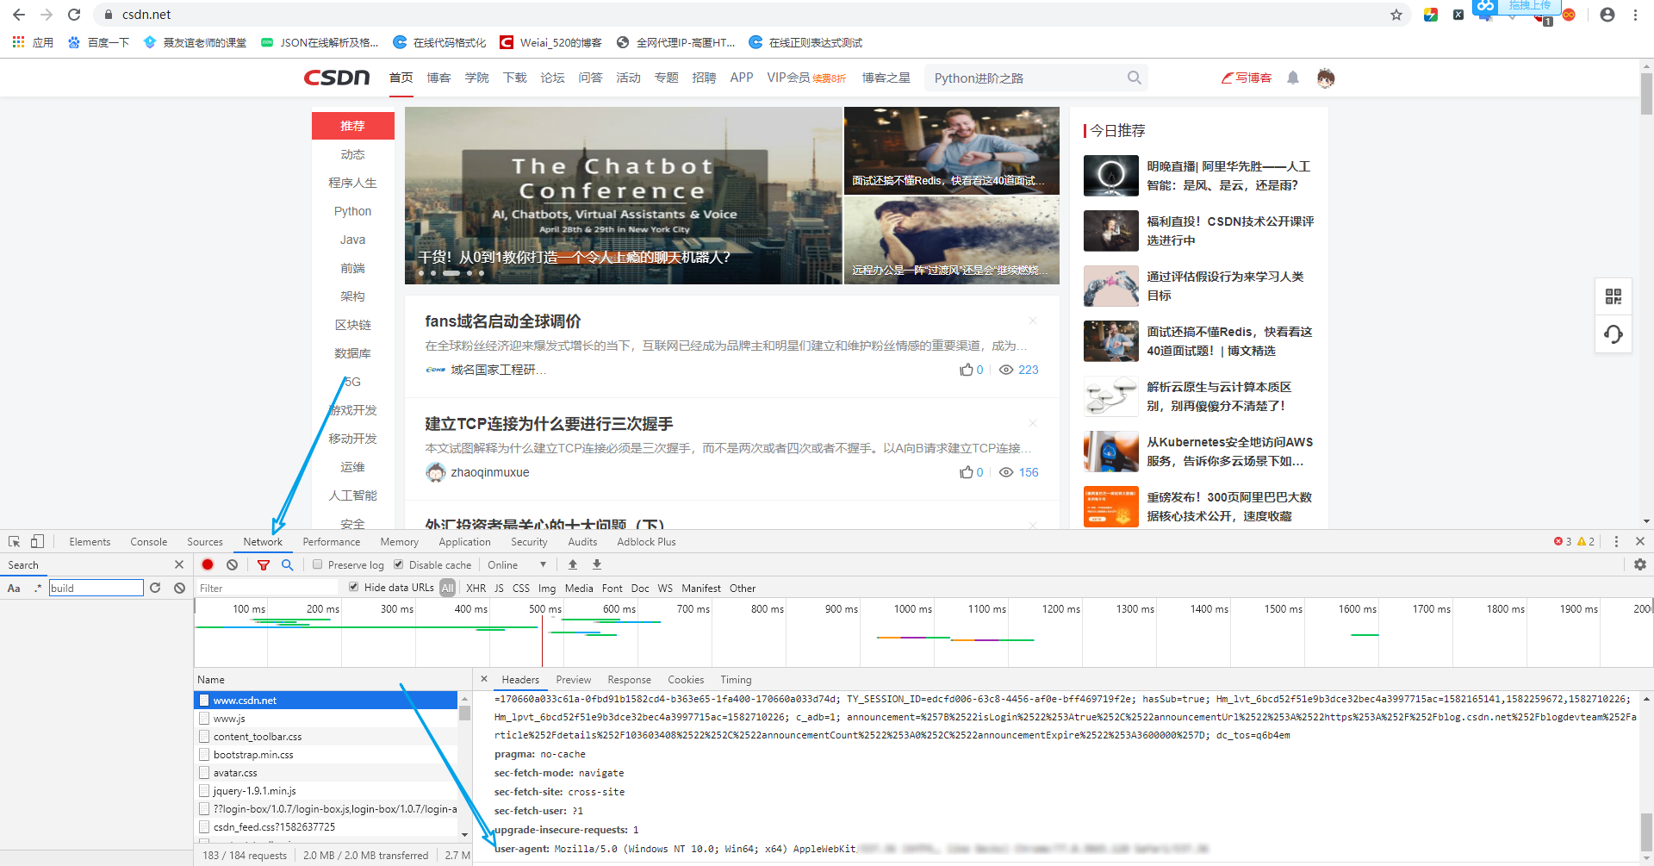Click the Chatbot Conference banner image
1654x866 pixels.
(x=623, y=196)
